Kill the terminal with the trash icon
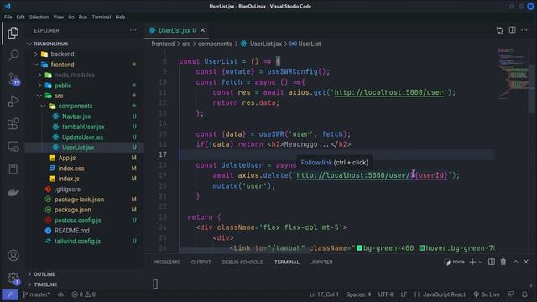 pyautogui.click(x=503, y=262)
